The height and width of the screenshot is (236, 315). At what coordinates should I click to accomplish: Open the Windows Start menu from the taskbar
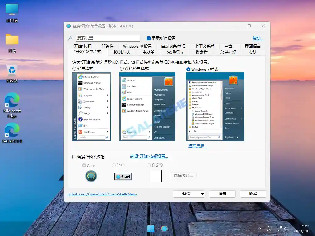(151, 229)
